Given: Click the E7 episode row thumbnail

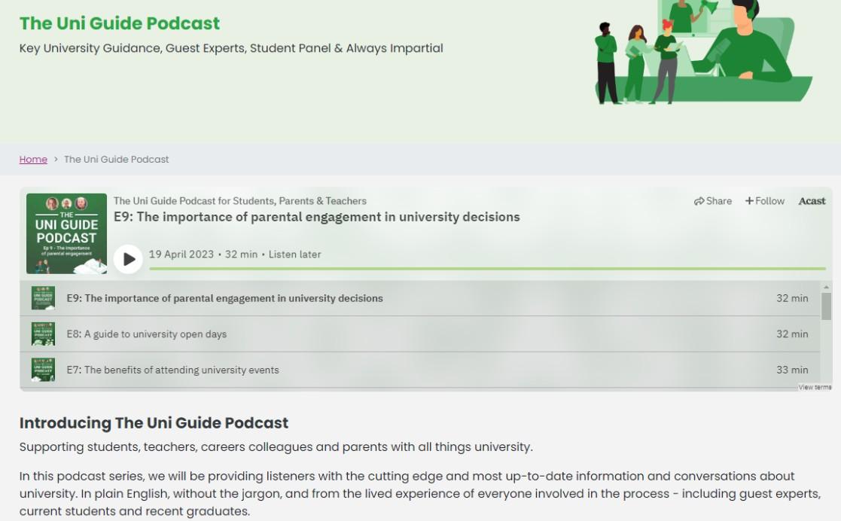Looking at the screenshot, I should click(43, 370).
